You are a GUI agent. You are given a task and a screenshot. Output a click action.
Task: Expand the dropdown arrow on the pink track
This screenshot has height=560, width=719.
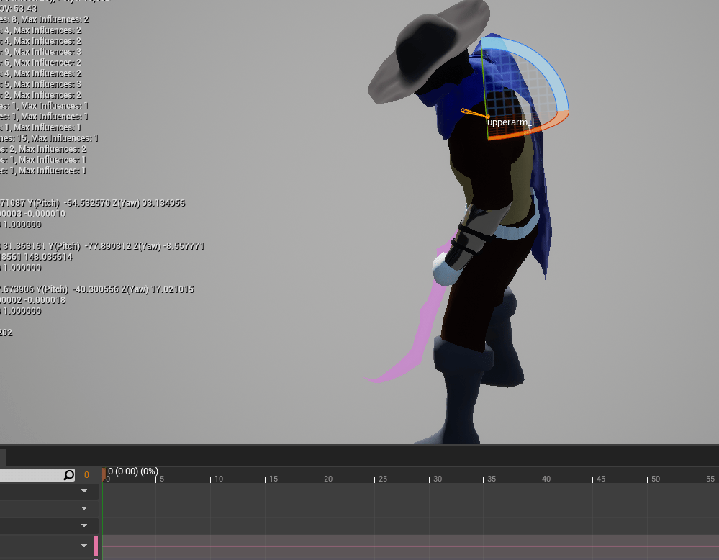click(x=84, y=546)
